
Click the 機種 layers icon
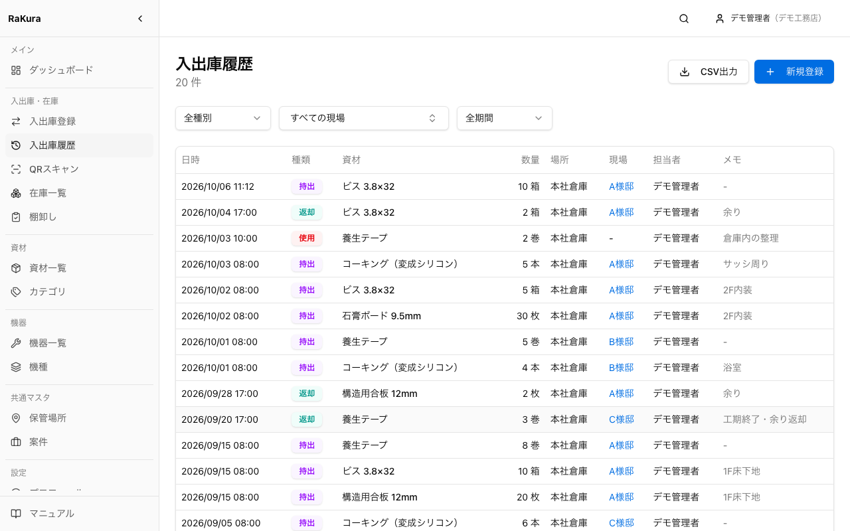point(16,367)
